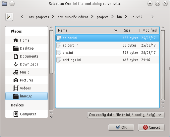The image size is (170, 137).
Task: Open Pictures in Places sidebar
Action: click(27, 80)
